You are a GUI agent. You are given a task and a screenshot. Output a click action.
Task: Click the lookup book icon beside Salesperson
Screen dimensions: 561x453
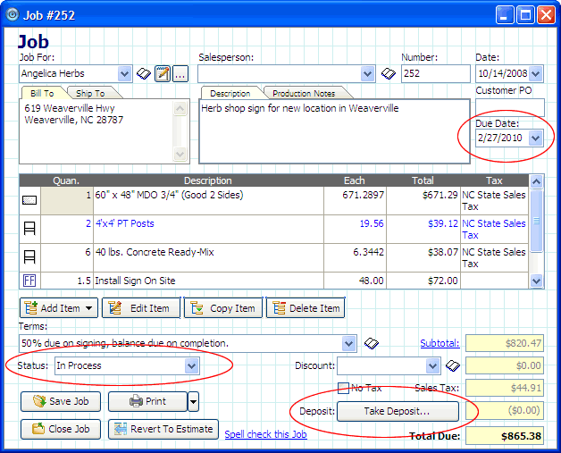point(388,74)
